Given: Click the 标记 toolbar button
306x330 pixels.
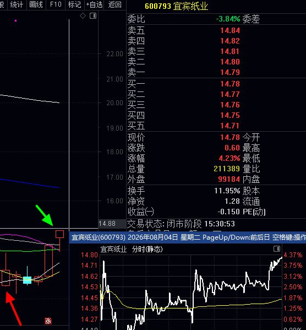Looking at the screenshot, I should click(x=74, y=4).
